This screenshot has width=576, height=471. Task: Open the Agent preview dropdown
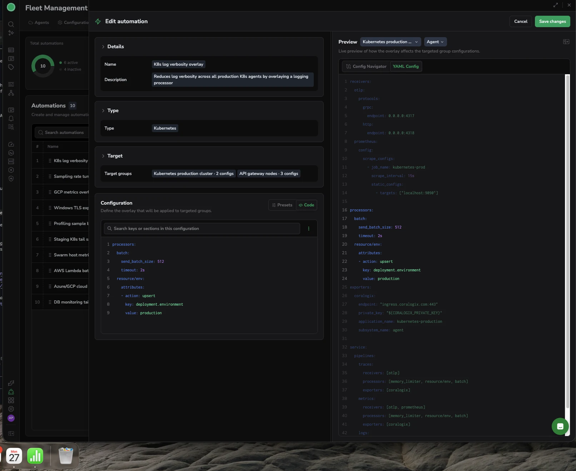pos(435,42)
